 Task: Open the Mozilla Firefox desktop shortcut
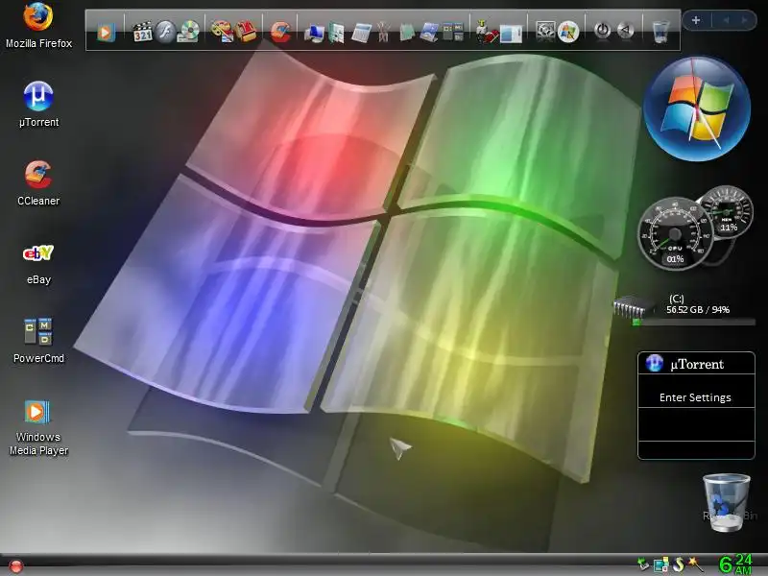pos(38,26)
